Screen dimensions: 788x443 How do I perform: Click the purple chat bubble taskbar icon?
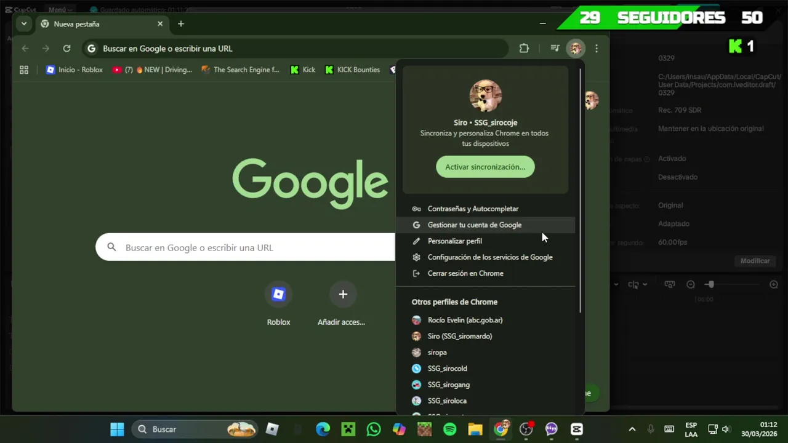coord(552,429)
